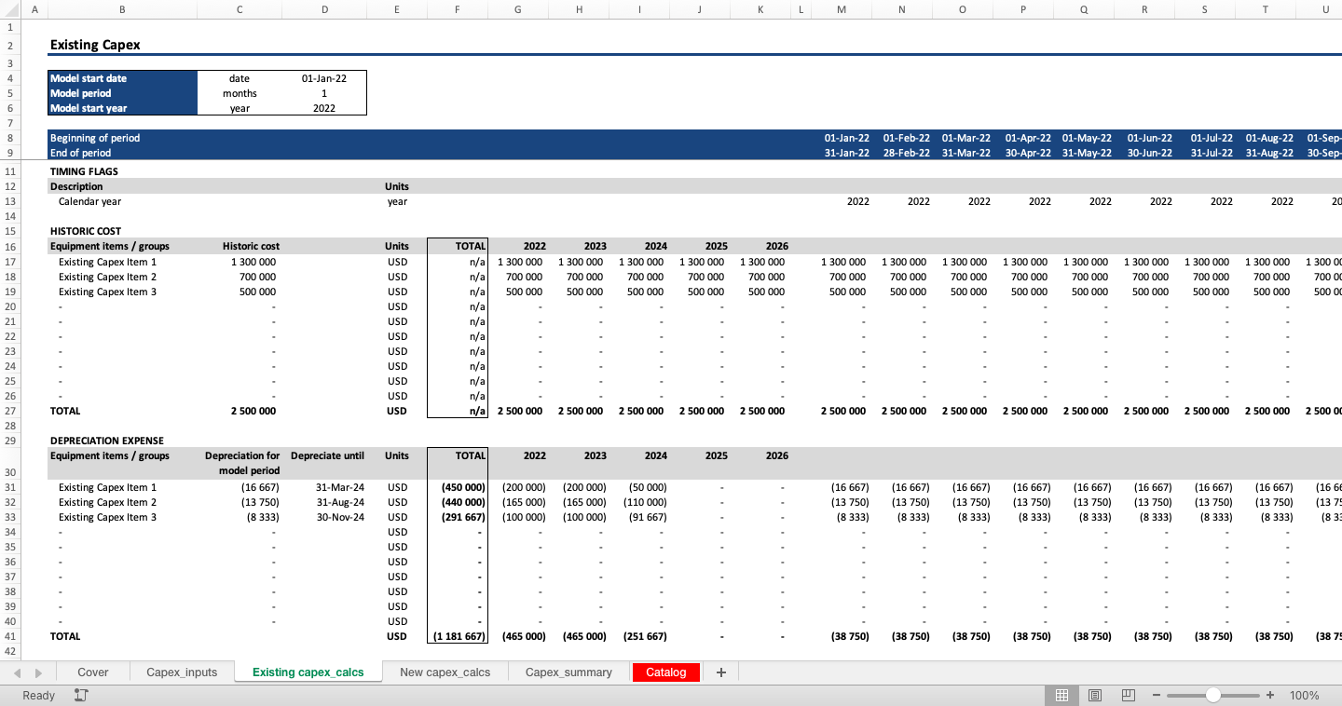The width and height of the screenshot is (1342, 706).
Task: Go to the next sheet using the right arrow
Action: coord(38,672)
